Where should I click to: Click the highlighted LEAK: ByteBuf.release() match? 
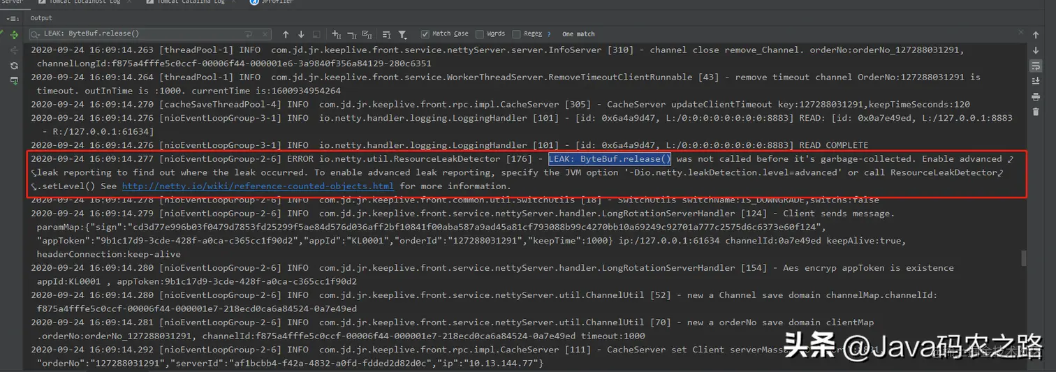(x=610, y=159)
